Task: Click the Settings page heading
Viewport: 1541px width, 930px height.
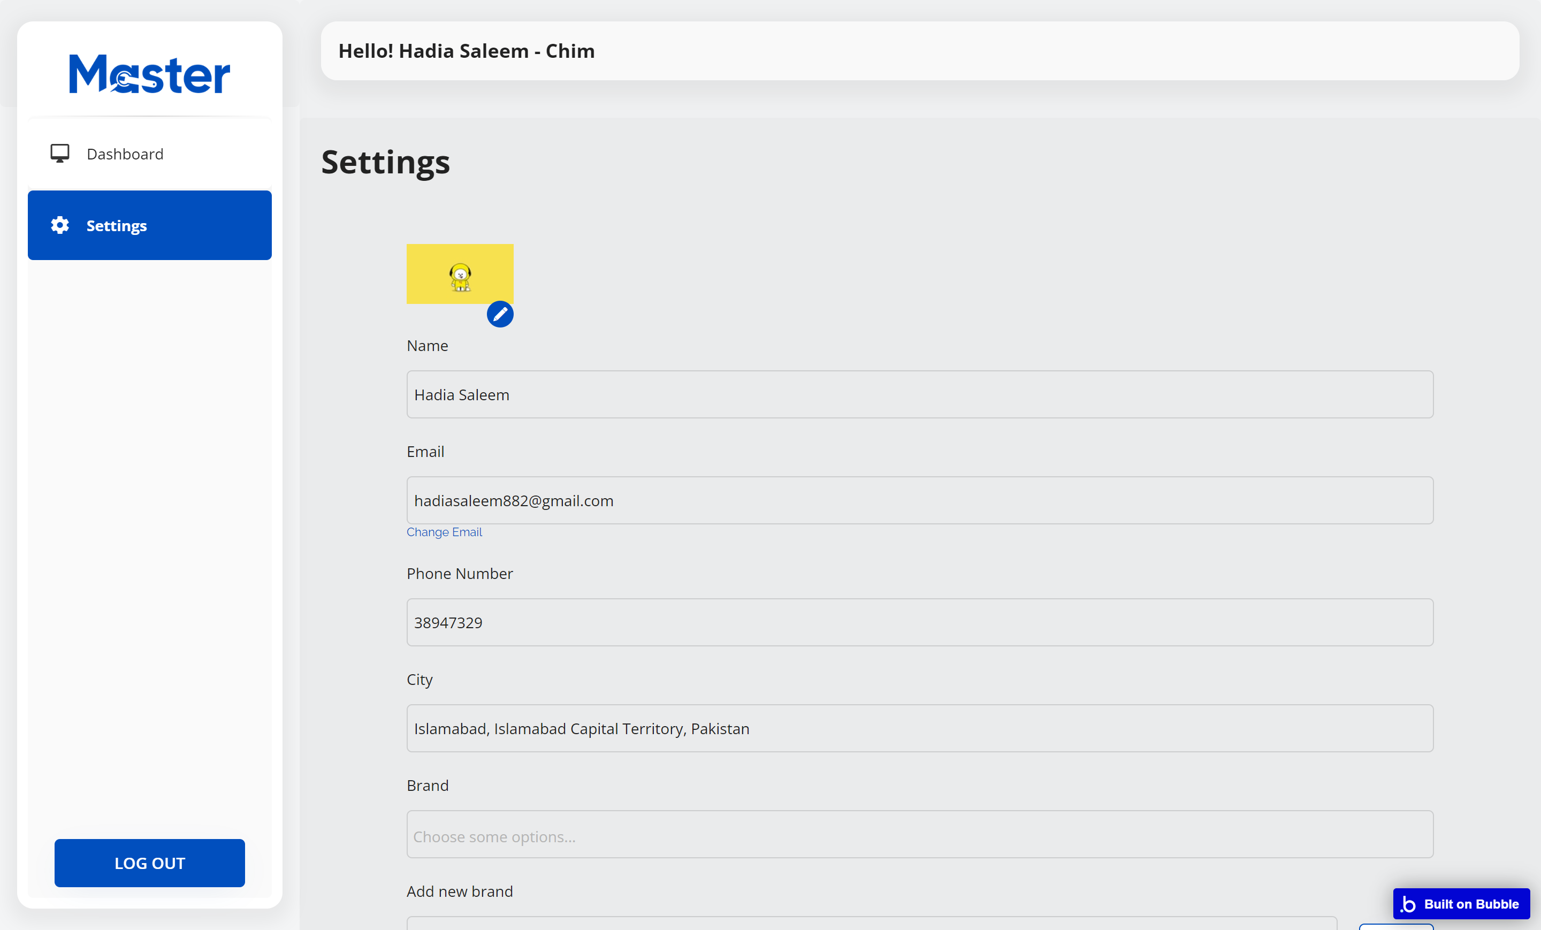Action: [x=385, y=163]
